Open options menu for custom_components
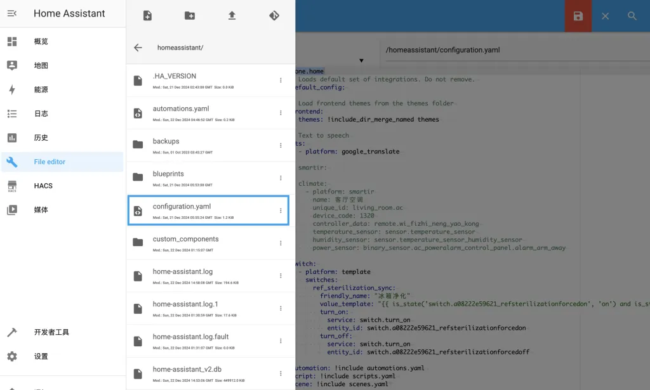650x390 pixels. pyautogui.click(x=281, y=243)
